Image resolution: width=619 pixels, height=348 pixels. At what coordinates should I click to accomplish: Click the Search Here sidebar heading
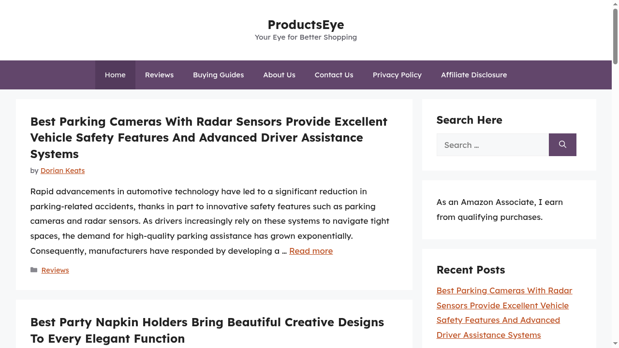469,119
